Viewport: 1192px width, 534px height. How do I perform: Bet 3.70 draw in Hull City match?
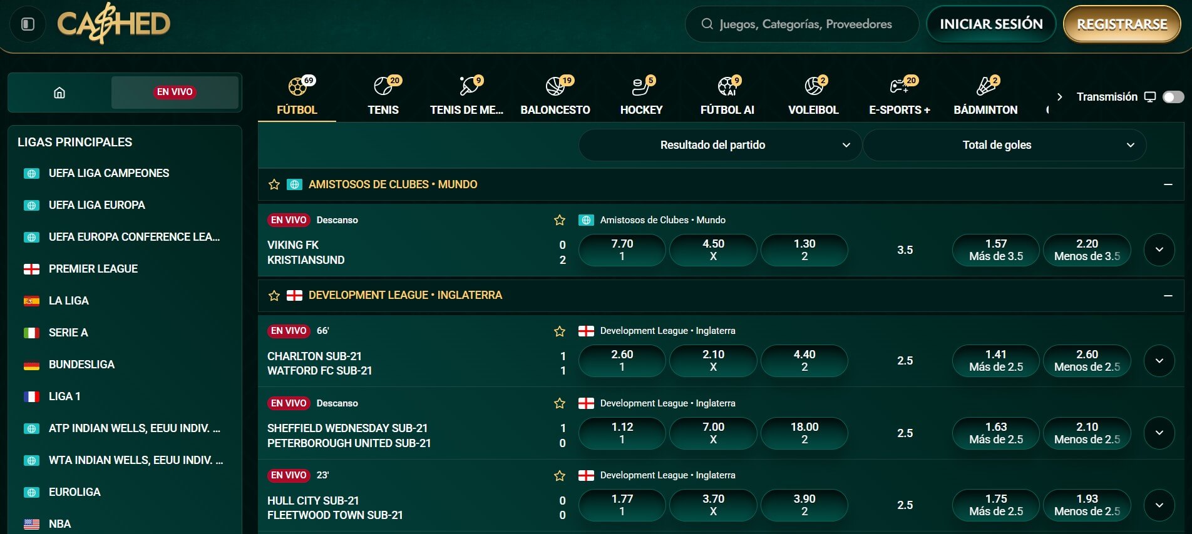713,505
